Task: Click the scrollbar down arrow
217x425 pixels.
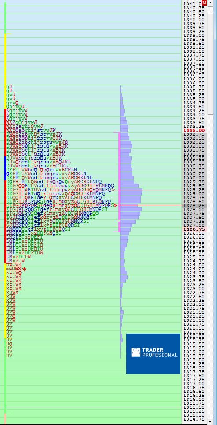Action: 210,422
